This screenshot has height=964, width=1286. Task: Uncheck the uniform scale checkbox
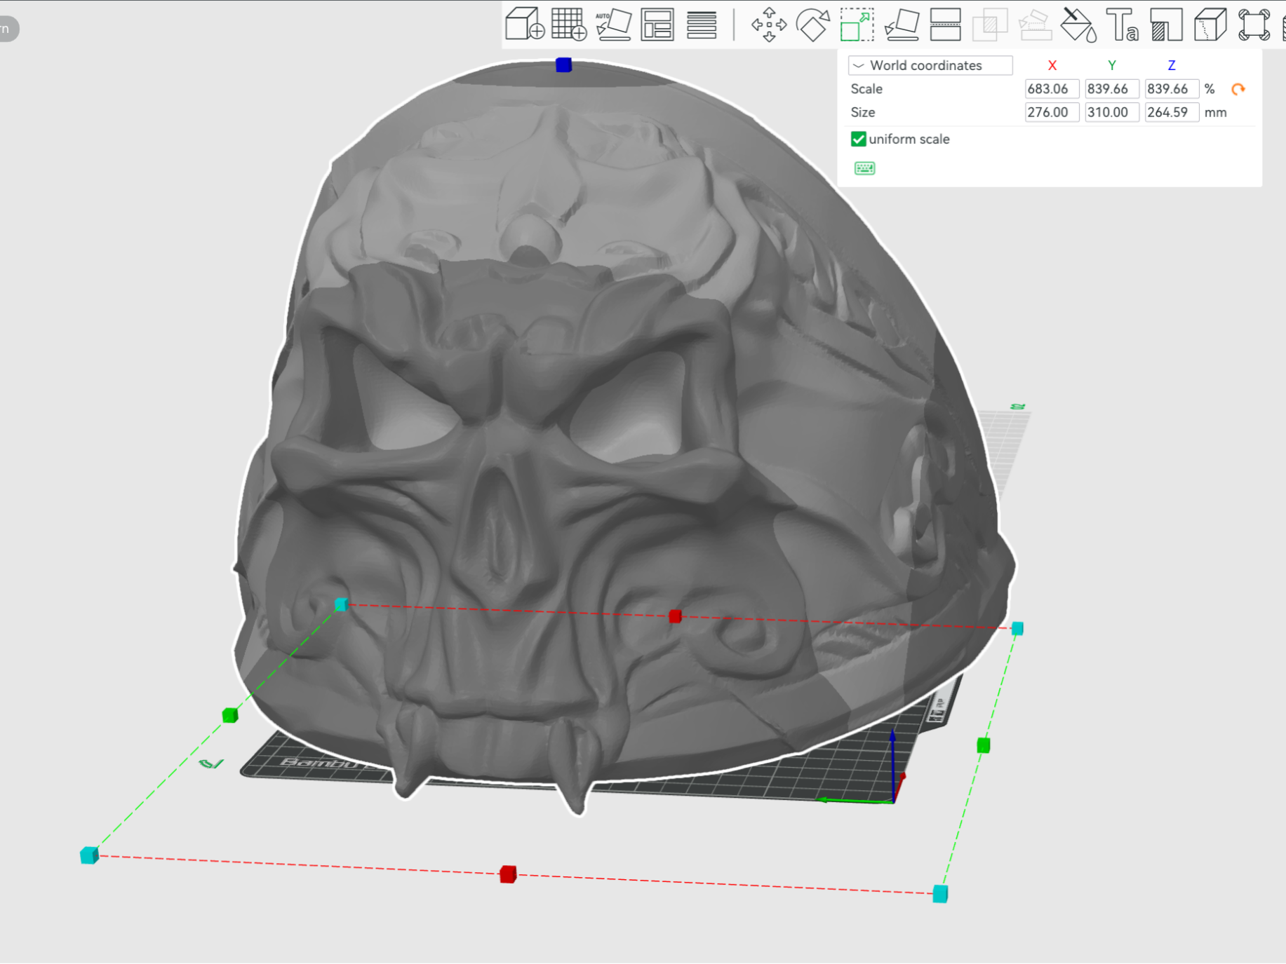[x=858, y=139]
